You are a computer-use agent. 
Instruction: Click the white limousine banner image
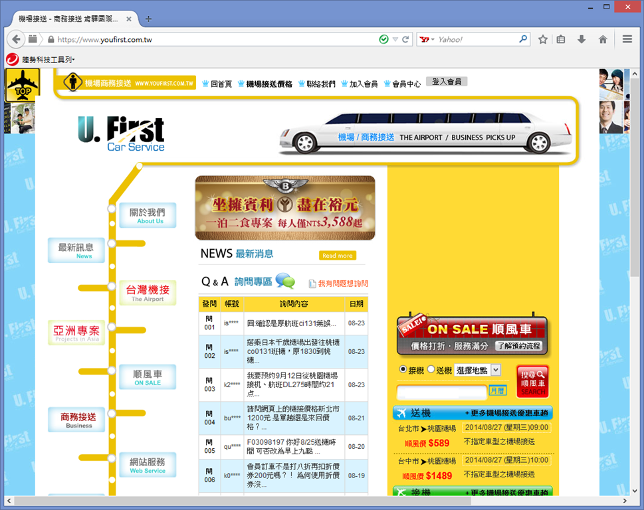point(425,132)
